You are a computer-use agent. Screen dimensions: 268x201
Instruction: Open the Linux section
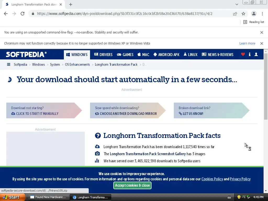tap(191, 55)
